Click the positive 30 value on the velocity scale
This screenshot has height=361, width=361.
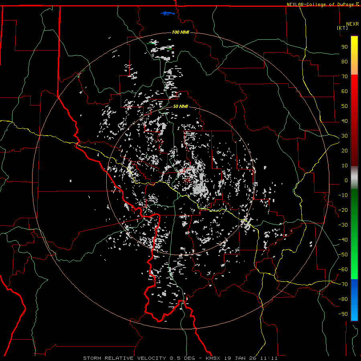(345, 136)
